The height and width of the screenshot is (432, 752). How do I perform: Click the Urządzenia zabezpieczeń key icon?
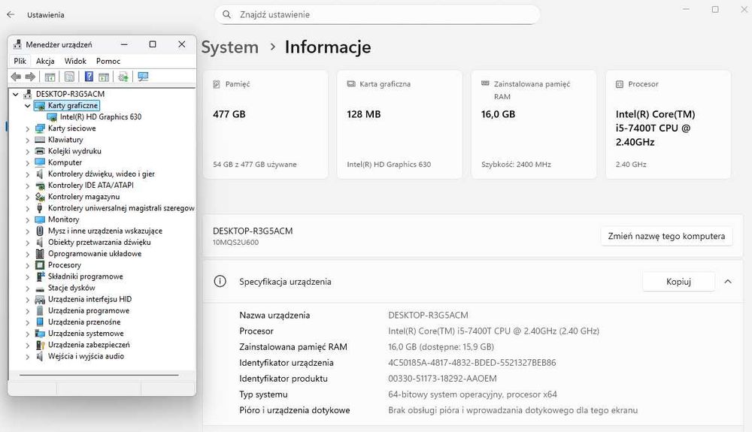(40, 345)
